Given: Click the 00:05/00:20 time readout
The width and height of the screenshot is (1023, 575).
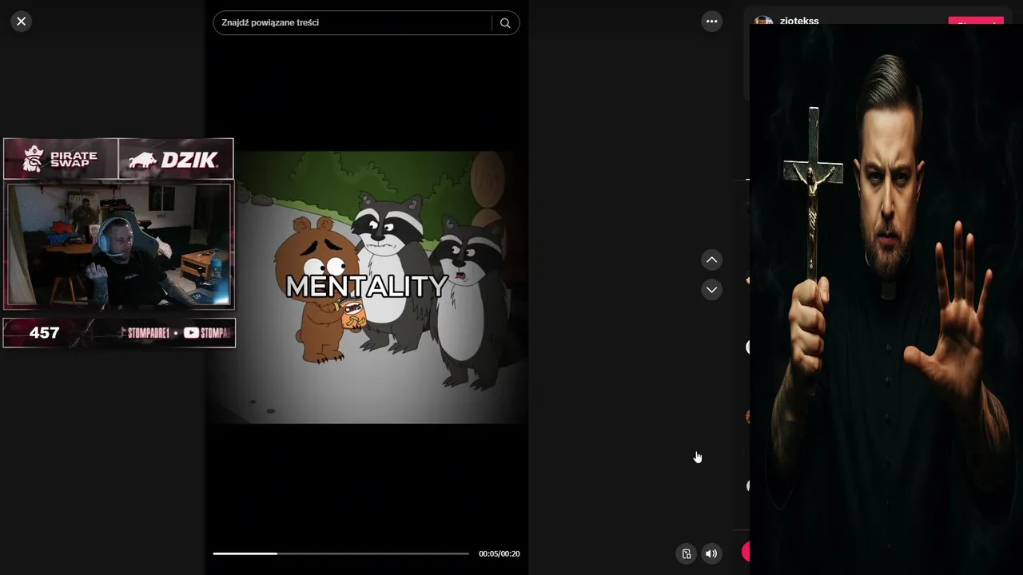Looking at the screenshot, I should (x=499, y=553).
